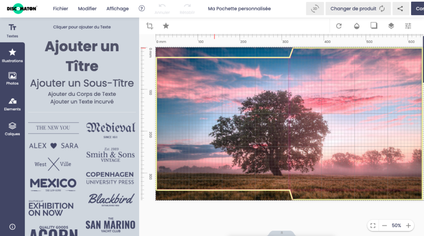This screenshot has height=236, width=424.
Task: Select THE NEW YOU text template
Action: tap(53, 128)
